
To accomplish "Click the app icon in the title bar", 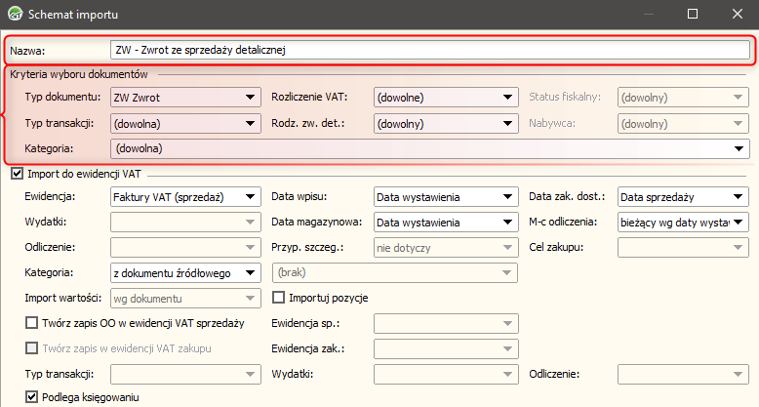I will 16,15.
